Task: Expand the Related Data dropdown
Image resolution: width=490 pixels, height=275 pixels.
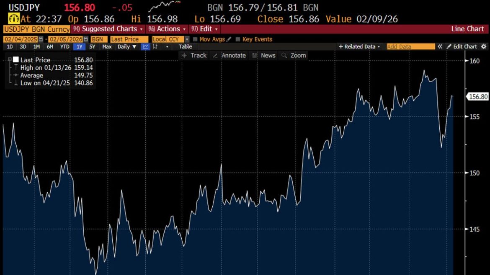Action: pos(359,46)
